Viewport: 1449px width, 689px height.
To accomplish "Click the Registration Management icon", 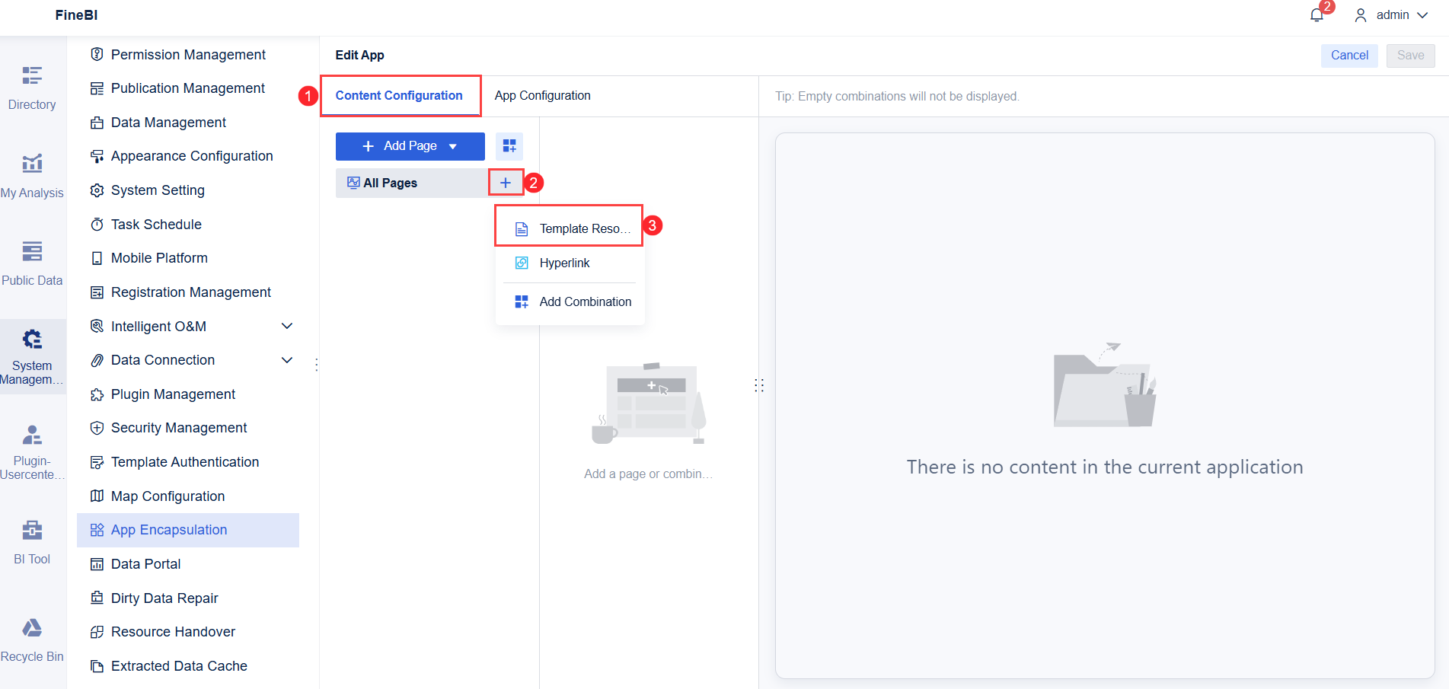I will pos(97,292).
